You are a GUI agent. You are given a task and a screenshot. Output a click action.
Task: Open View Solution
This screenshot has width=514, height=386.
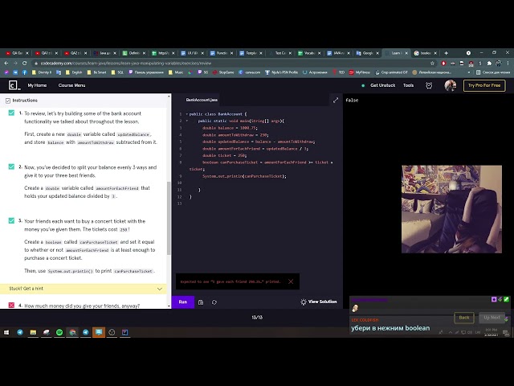tap(319, 302)
